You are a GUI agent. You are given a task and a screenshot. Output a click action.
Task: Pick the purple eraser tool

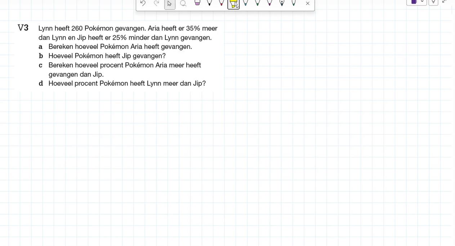pyautogui.click(x=197, y=3)
